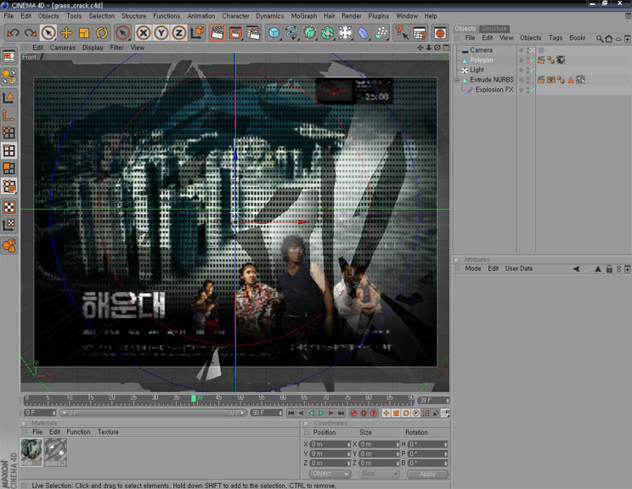The width and height of the screenshot is (632, 489).
Task: Open the MoGraph menu
Action: pyautogui.click(x=304, y=16)
